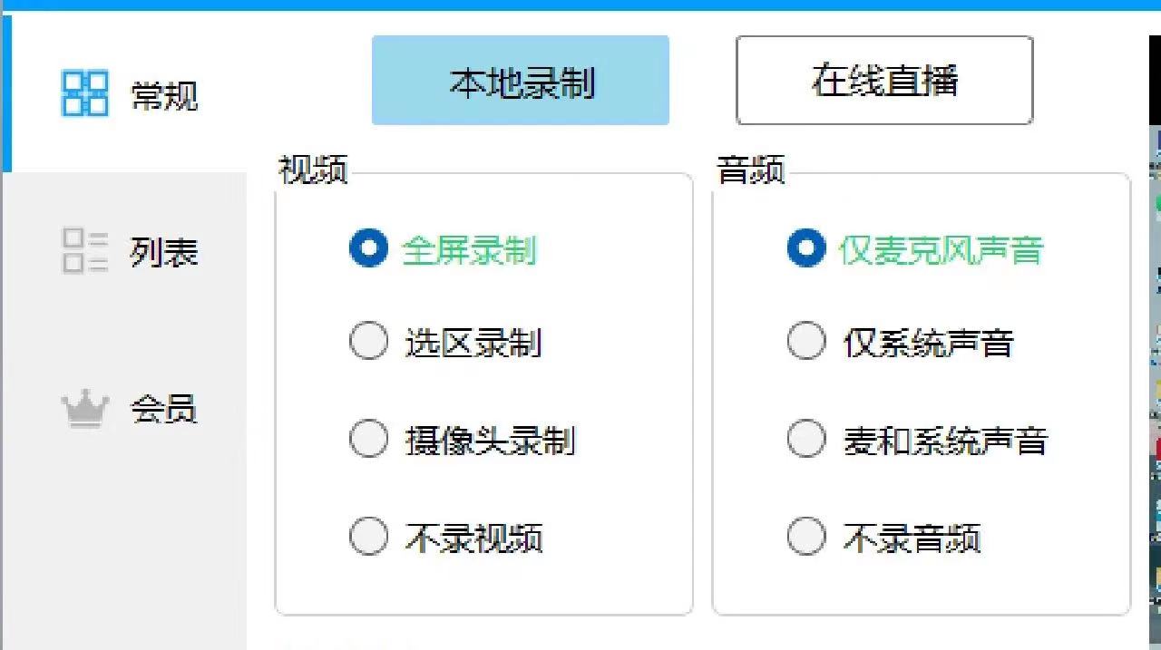1161x650 pixels.
Task: Click the 常规 grid icon in sidebar
Action: pos(83,93)
